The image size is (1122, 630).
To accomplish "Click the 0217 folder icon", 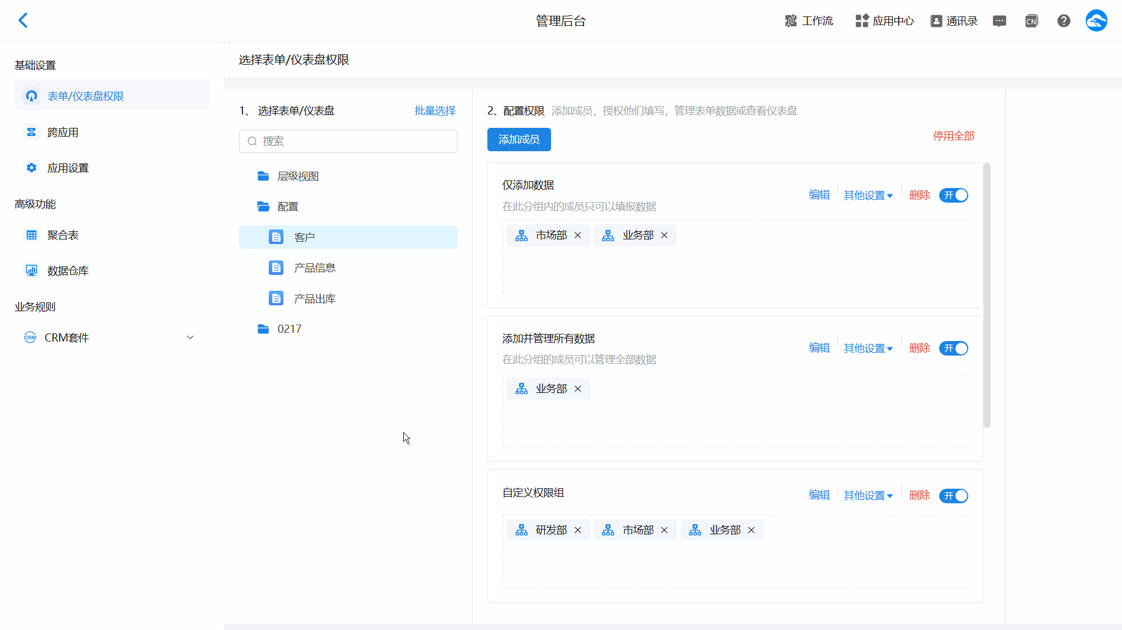I will pos(264,329).
